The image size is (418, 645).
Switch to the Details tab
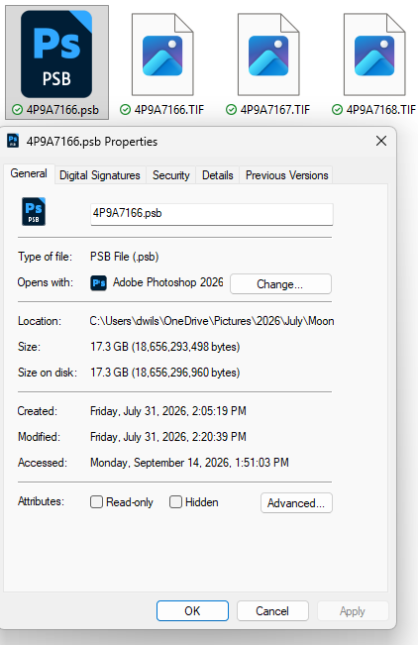[218, 175]
